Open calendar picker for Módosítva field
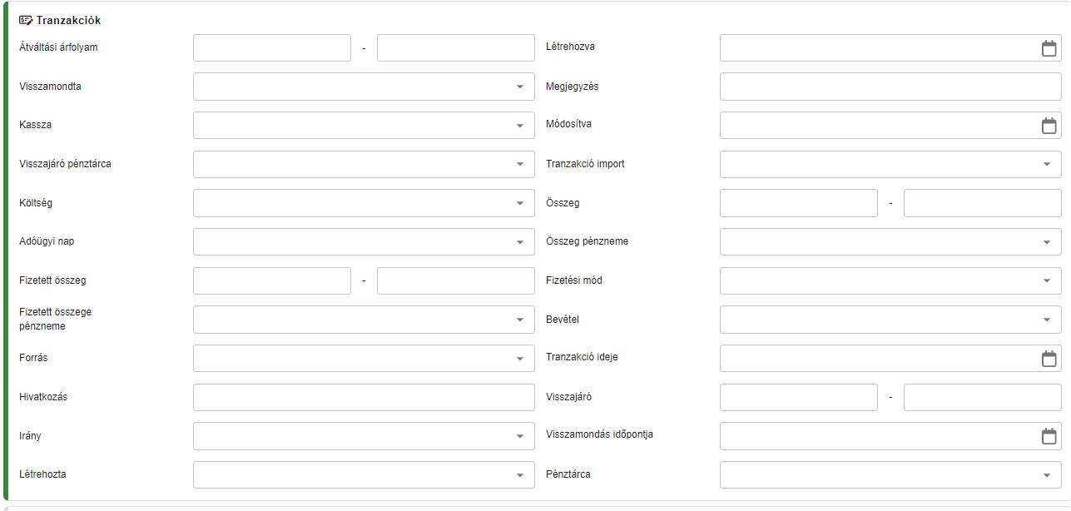 point(1049,126)
